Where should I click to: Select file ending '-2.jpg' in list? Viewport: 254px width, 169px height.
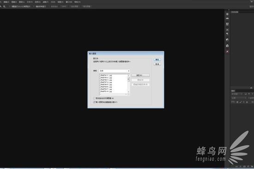pos(106,78)
